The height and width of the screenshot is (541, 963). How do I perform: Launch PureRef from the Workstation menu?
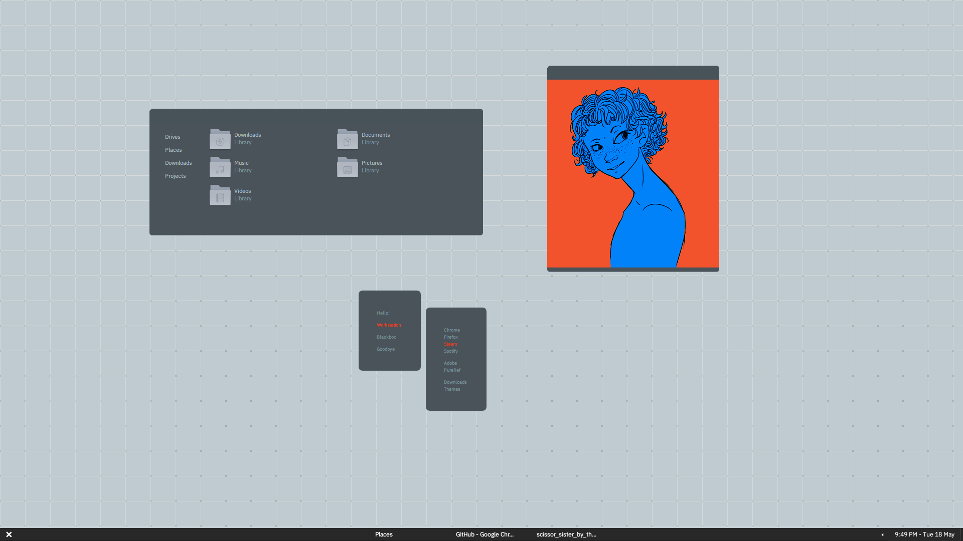452,370
